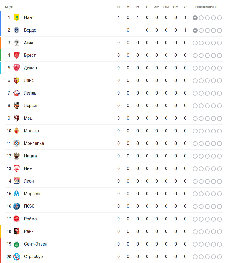
Task: Click the Клуб column header
Action: pyautogui.click(x=9, y=7)
